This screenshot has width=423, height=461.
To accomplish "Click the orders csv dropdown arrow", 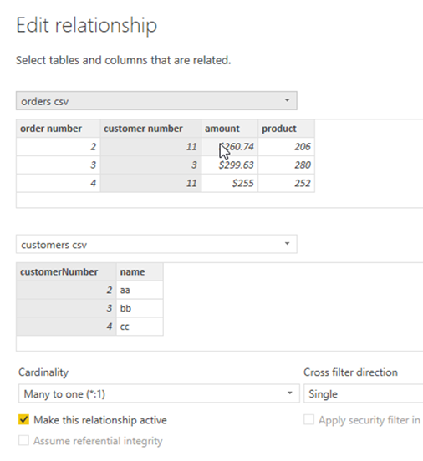I will [287, 100].
